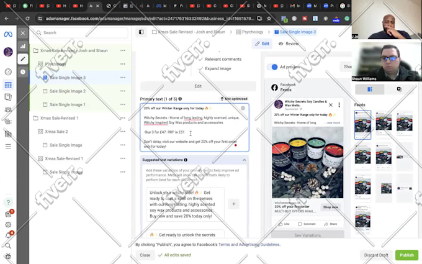Click the Close button
Image resolution: width=422 pixels, height=264 pixels.
point(145,255)
